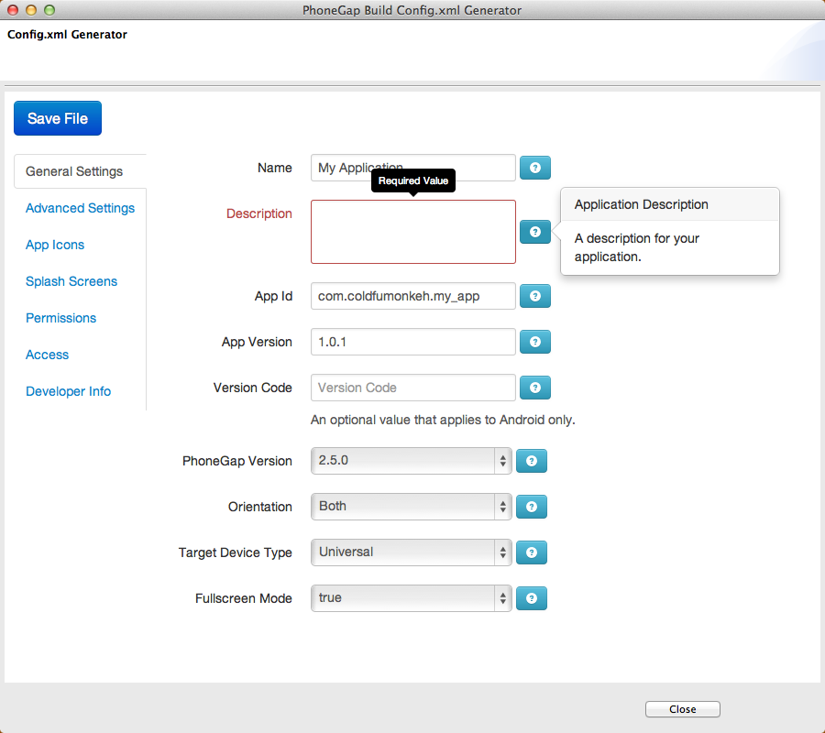Open help for PhoneGap Version
Image resolution: width=825 pixels, height=733 pixels.
click(x=532, y=461)
